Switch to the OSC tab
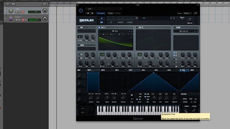Viewport: 230px width, 129px height. 102,20
